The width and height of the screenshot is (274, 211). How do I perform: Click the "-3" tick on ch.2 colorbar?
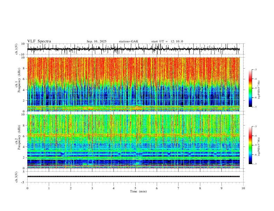point(255,127)
